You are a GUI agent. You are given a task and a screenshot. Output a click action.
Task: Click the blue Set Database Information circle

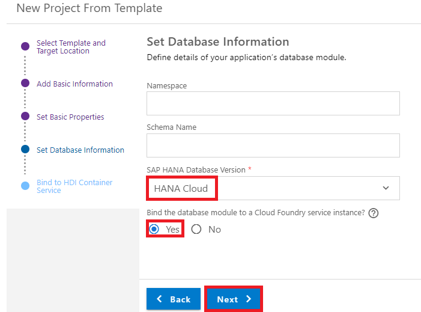pos(25,149)
